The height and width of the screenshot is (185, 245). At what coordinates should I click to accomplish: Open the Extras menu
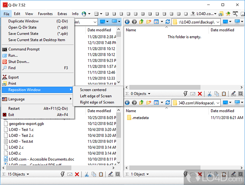(x=62, y=13)
